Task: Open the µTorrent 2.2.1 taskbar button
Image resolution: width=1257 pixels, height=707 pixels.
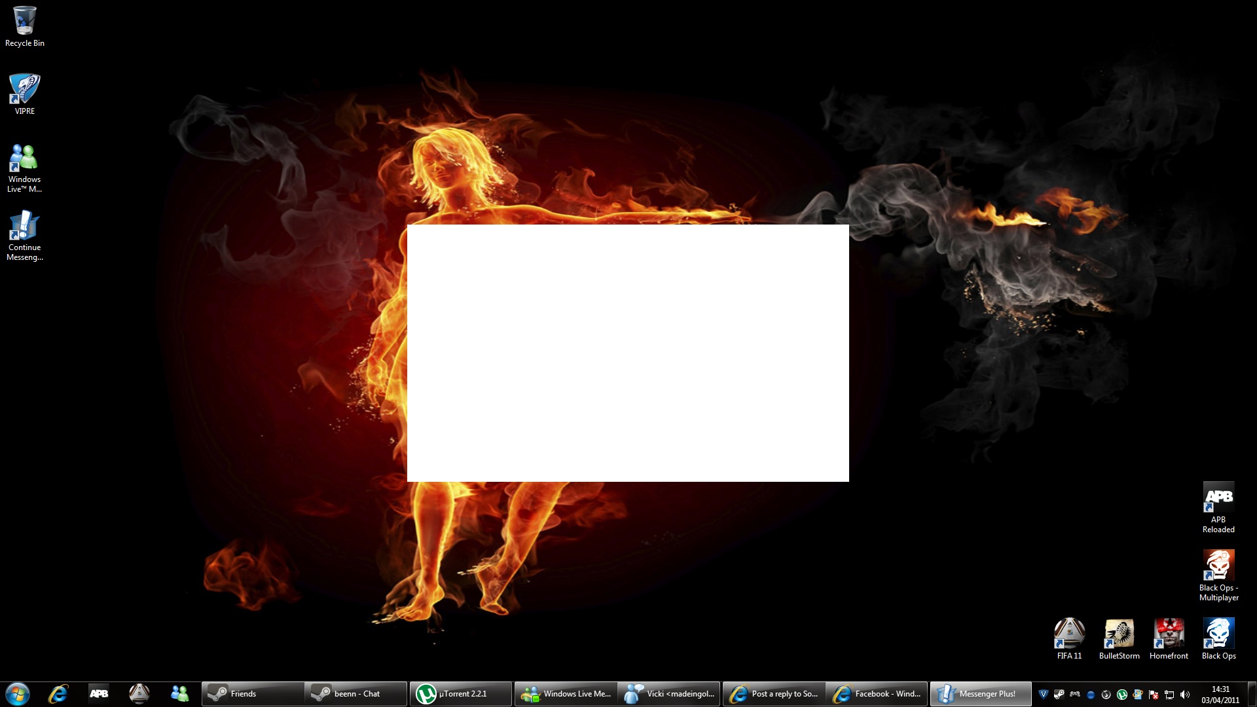Action: (x=460, y=694)
